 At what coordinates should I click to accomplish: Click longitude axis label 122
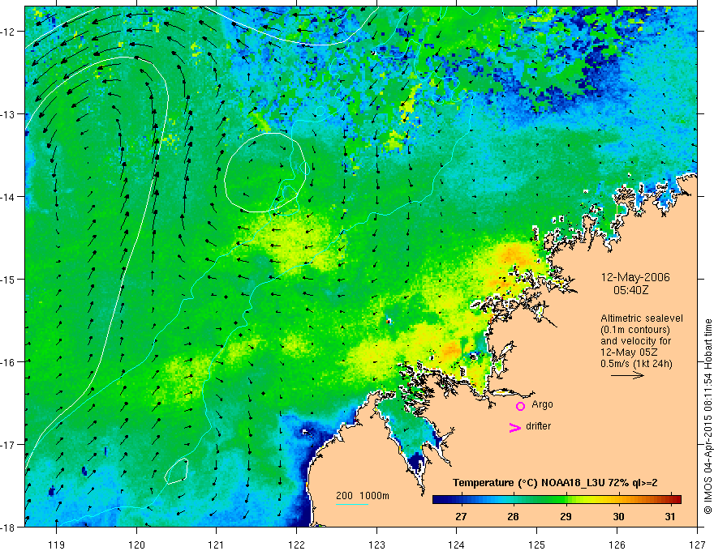coord(296,545)
